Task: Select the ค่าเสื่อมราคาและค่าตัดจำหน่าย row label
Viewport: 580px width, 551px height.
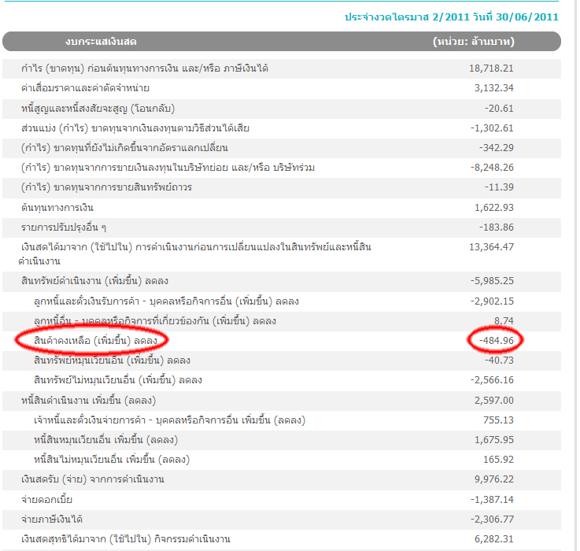Action: pyautogui.click(x=85, y=88)
